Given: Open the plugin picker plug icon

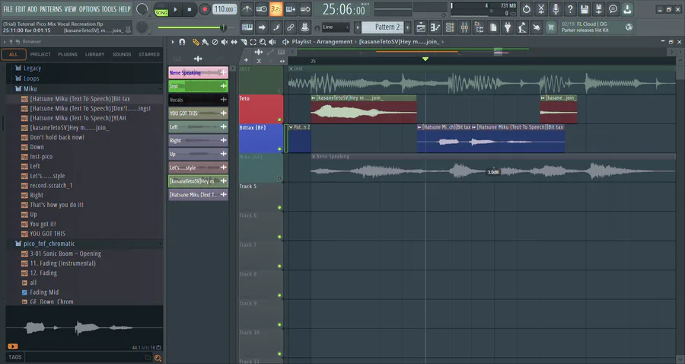Looking at the screenshot, I should click(508, 27).
